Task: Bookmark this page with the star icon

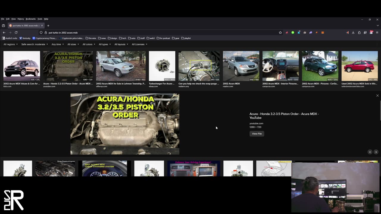Action: pyautogui.click(x=280, y=32)
